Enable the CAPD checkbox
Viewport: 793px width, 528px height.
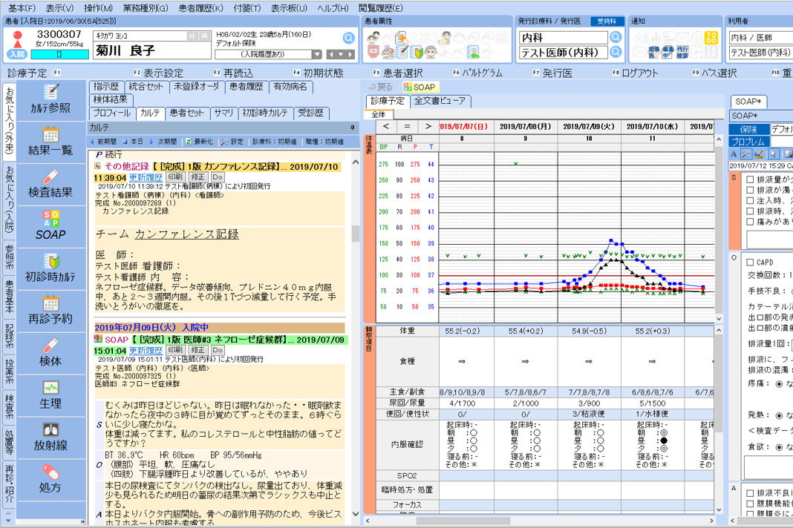tap(750, 263)
